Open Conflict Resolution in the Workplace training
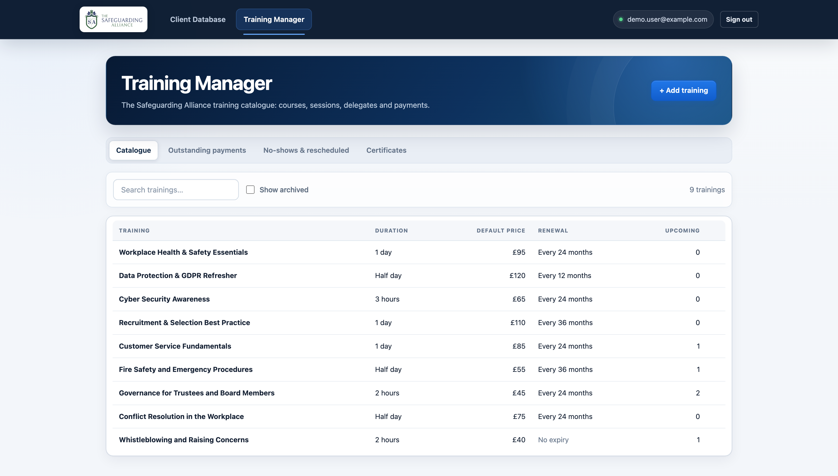Image resolution: width=838 pixels, height=476 pixels. click(x=181, y=416)
